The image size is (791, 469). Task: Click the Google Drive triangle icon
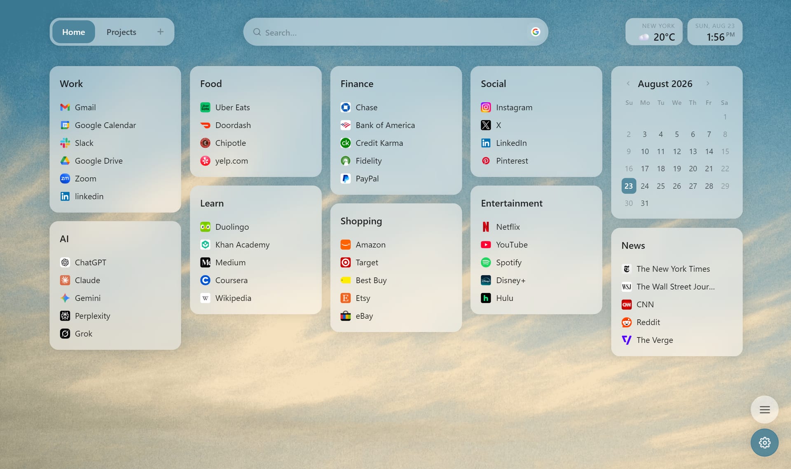point(65,161)
